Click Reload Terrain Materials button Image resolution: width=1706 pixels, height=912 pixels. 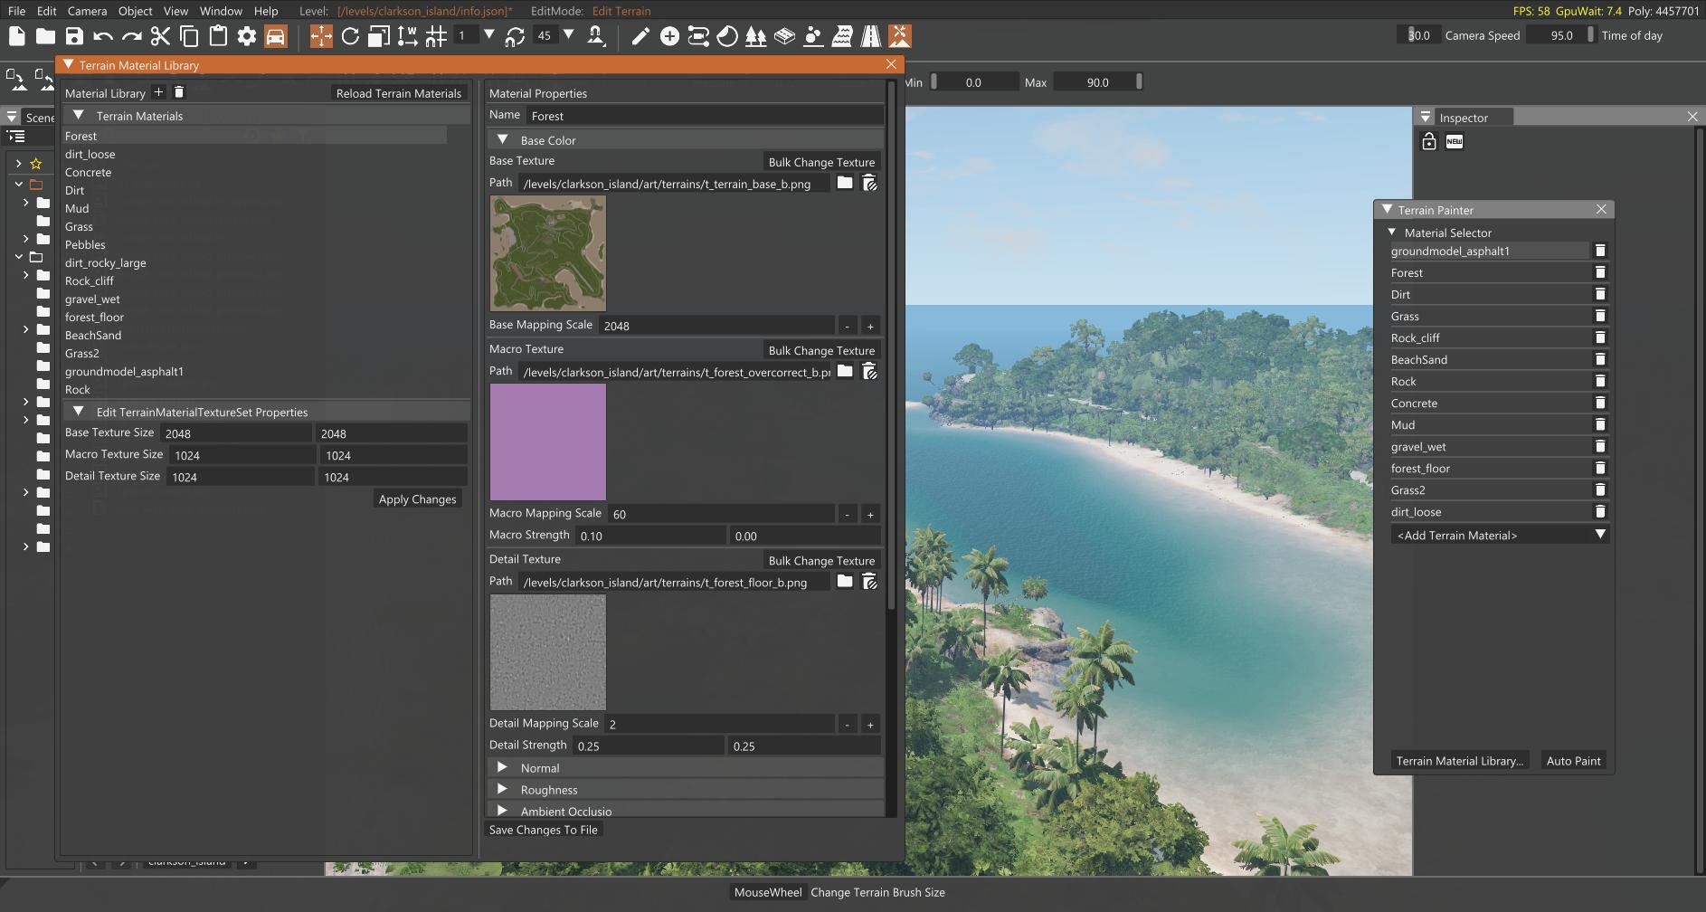pos(399,93)
